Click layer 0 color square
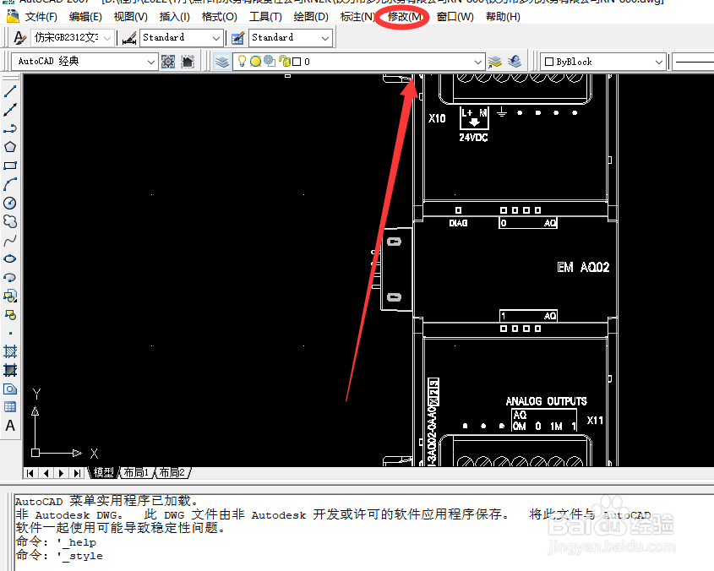This screenshot has width=714, height=571. (x=297, y=62)
